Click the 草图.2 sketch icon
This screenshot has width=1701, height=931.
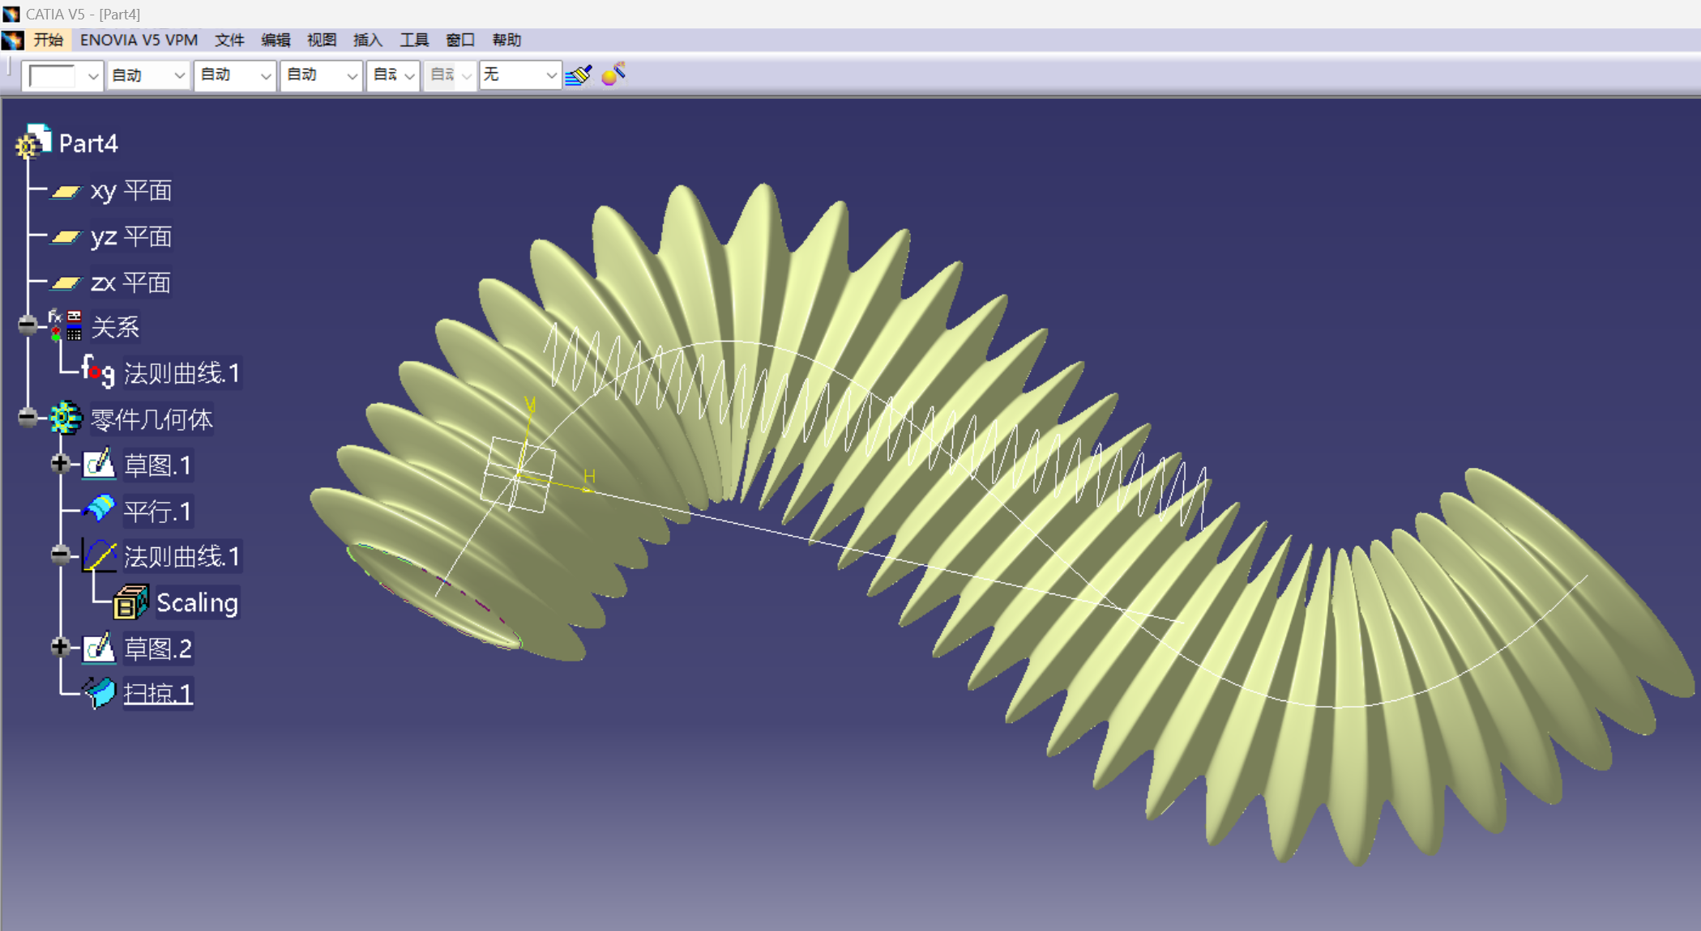click(100, 648)
